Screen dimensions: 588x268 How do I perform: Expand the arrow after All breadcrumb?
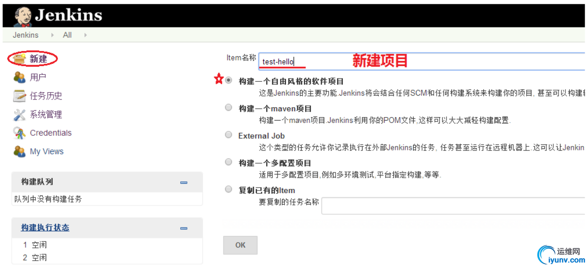click(85, 35)
